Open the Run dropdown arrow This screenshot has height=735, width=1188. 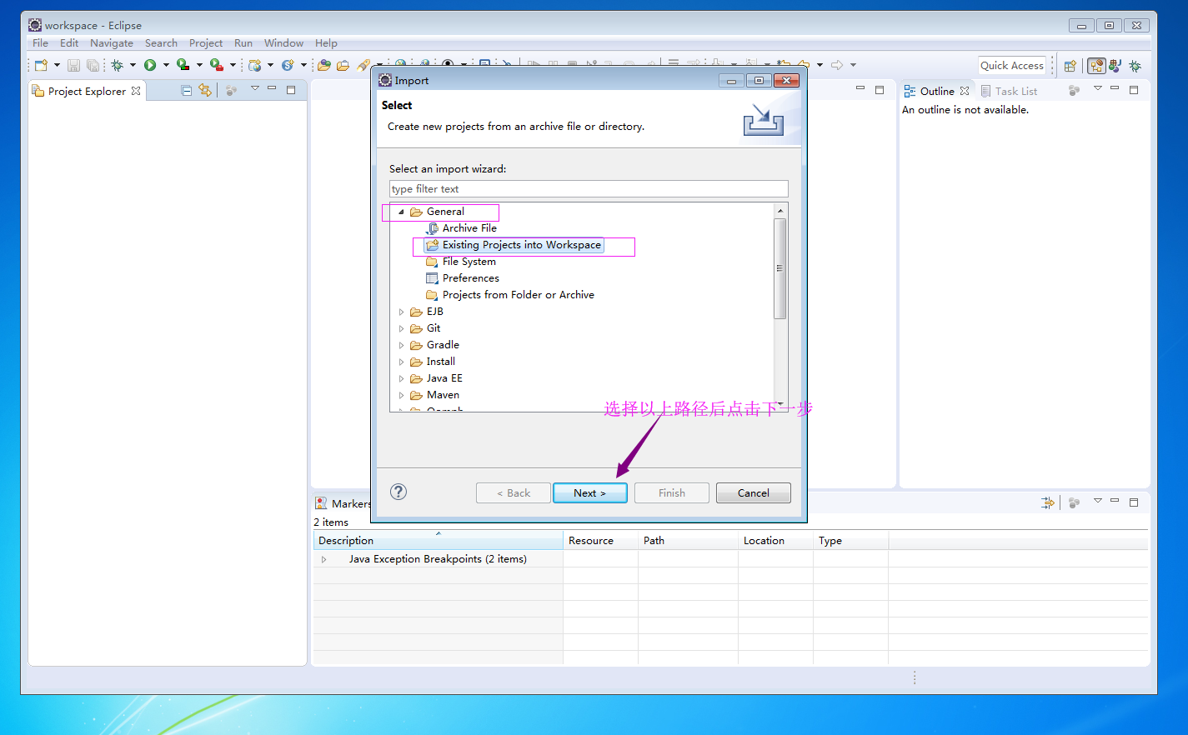point(166,65)
